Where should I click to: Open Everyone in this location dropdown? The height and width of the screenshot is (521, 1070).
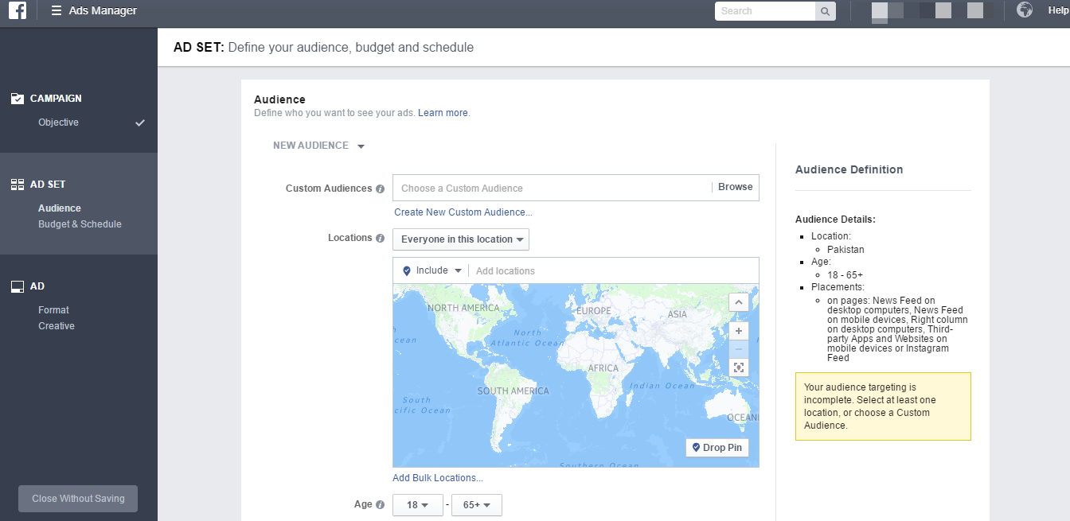pos(461,239)
